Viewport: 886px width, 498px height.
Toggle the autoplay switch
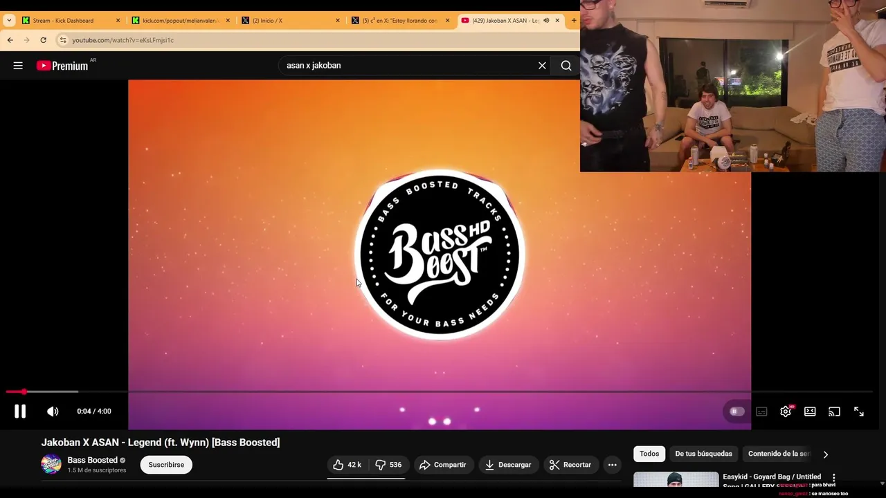point(736,412)
